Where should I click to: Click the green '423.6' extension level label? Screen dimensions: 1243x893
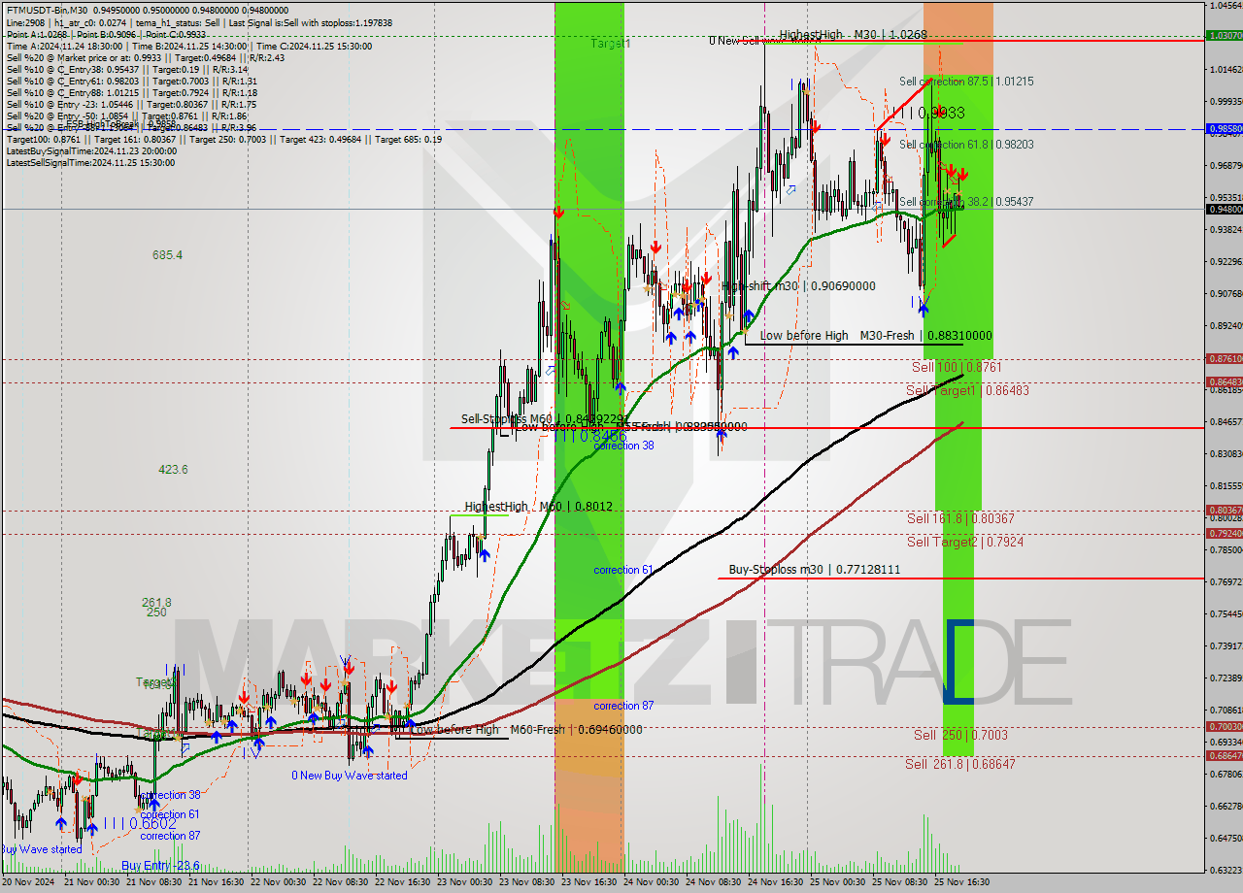coord(173,470)
